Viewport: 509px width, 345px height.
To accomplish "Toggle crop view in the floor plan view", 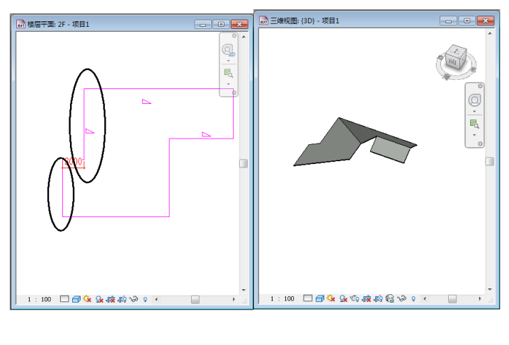I will 111,300.
